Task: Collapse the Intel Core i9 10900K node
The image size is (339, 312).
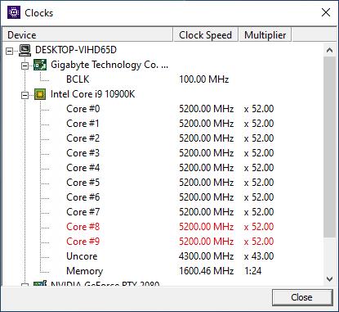Action: pyautogui.click(x=25, y=95)
